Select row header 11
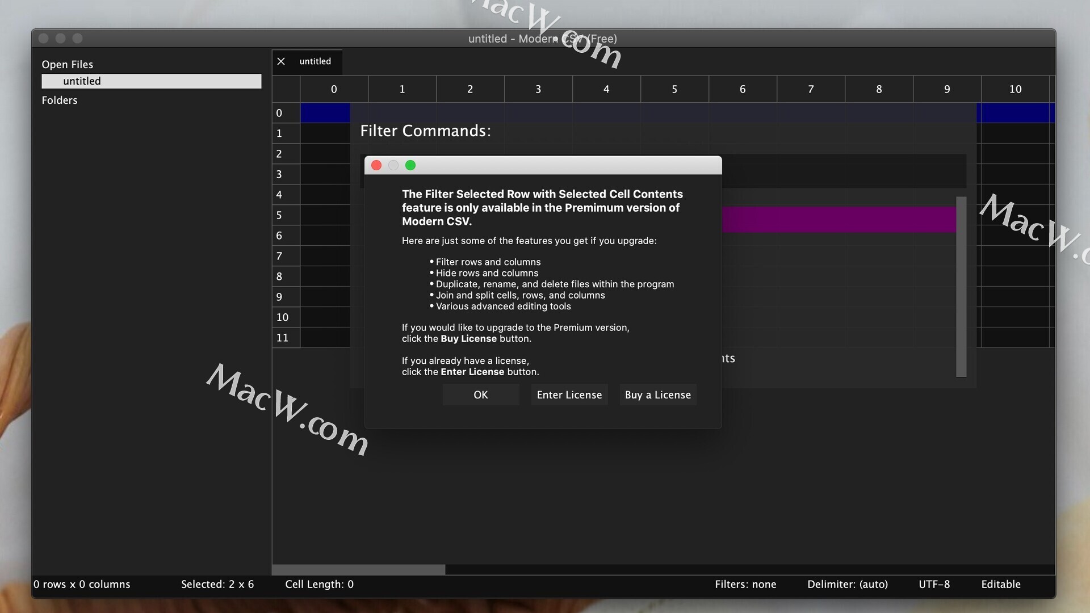Image resolution: width=1090 pixels, height=613 pixels. [286, 338]
